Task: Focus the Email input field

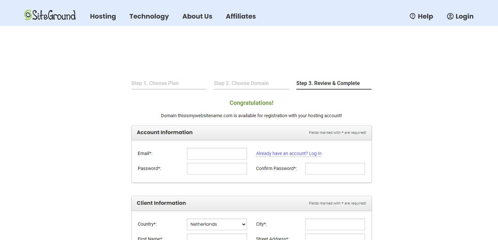Action: [217, 154]
